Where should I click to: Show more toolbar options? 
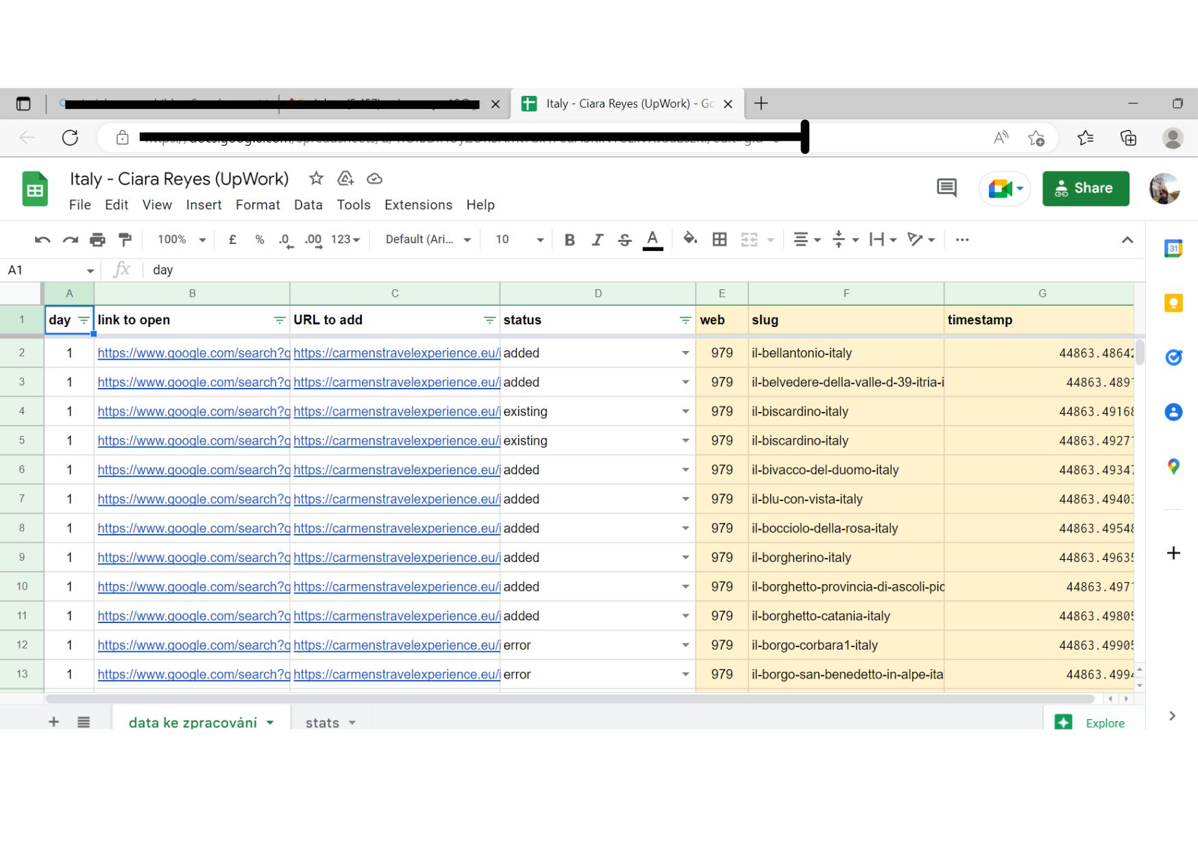[962, 239]
